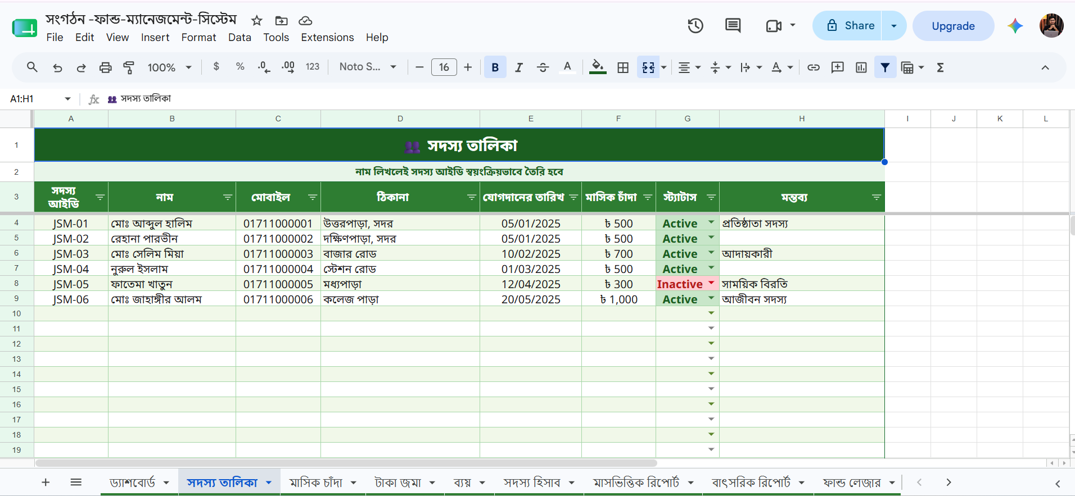Open the filter on নাম column header
The height and width of the screenshot is (496, 1075).
pos(228,197)
